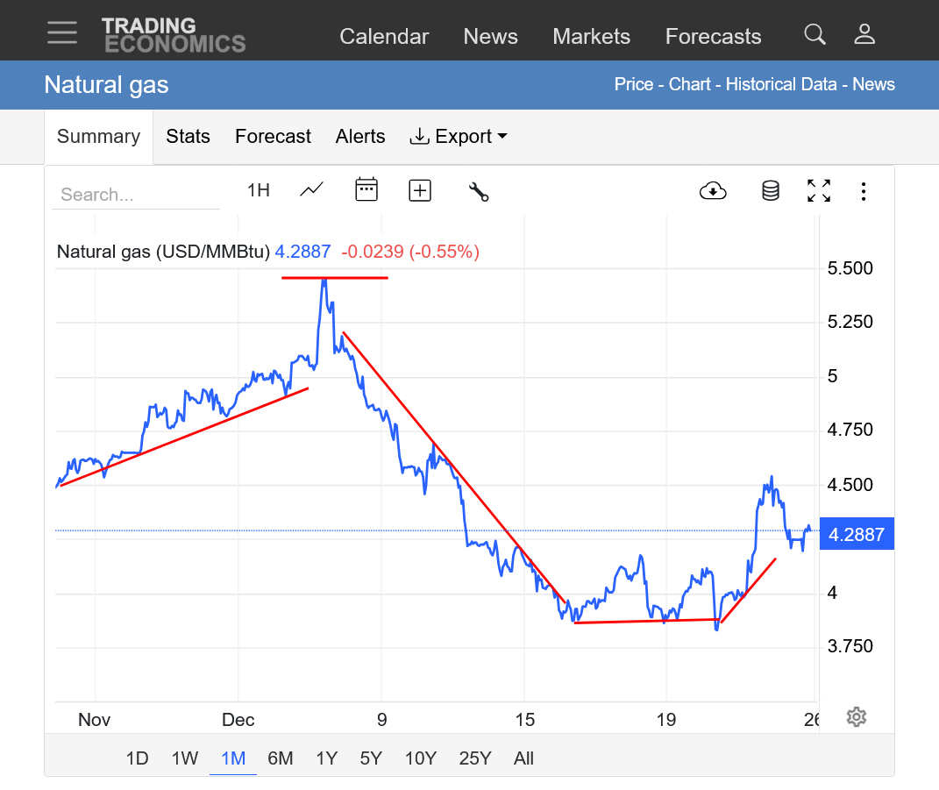Click the database stack icon
Image resolution: width=939 pixels, height=790 pixels.
pyautogui.click(x=770, y=190)
